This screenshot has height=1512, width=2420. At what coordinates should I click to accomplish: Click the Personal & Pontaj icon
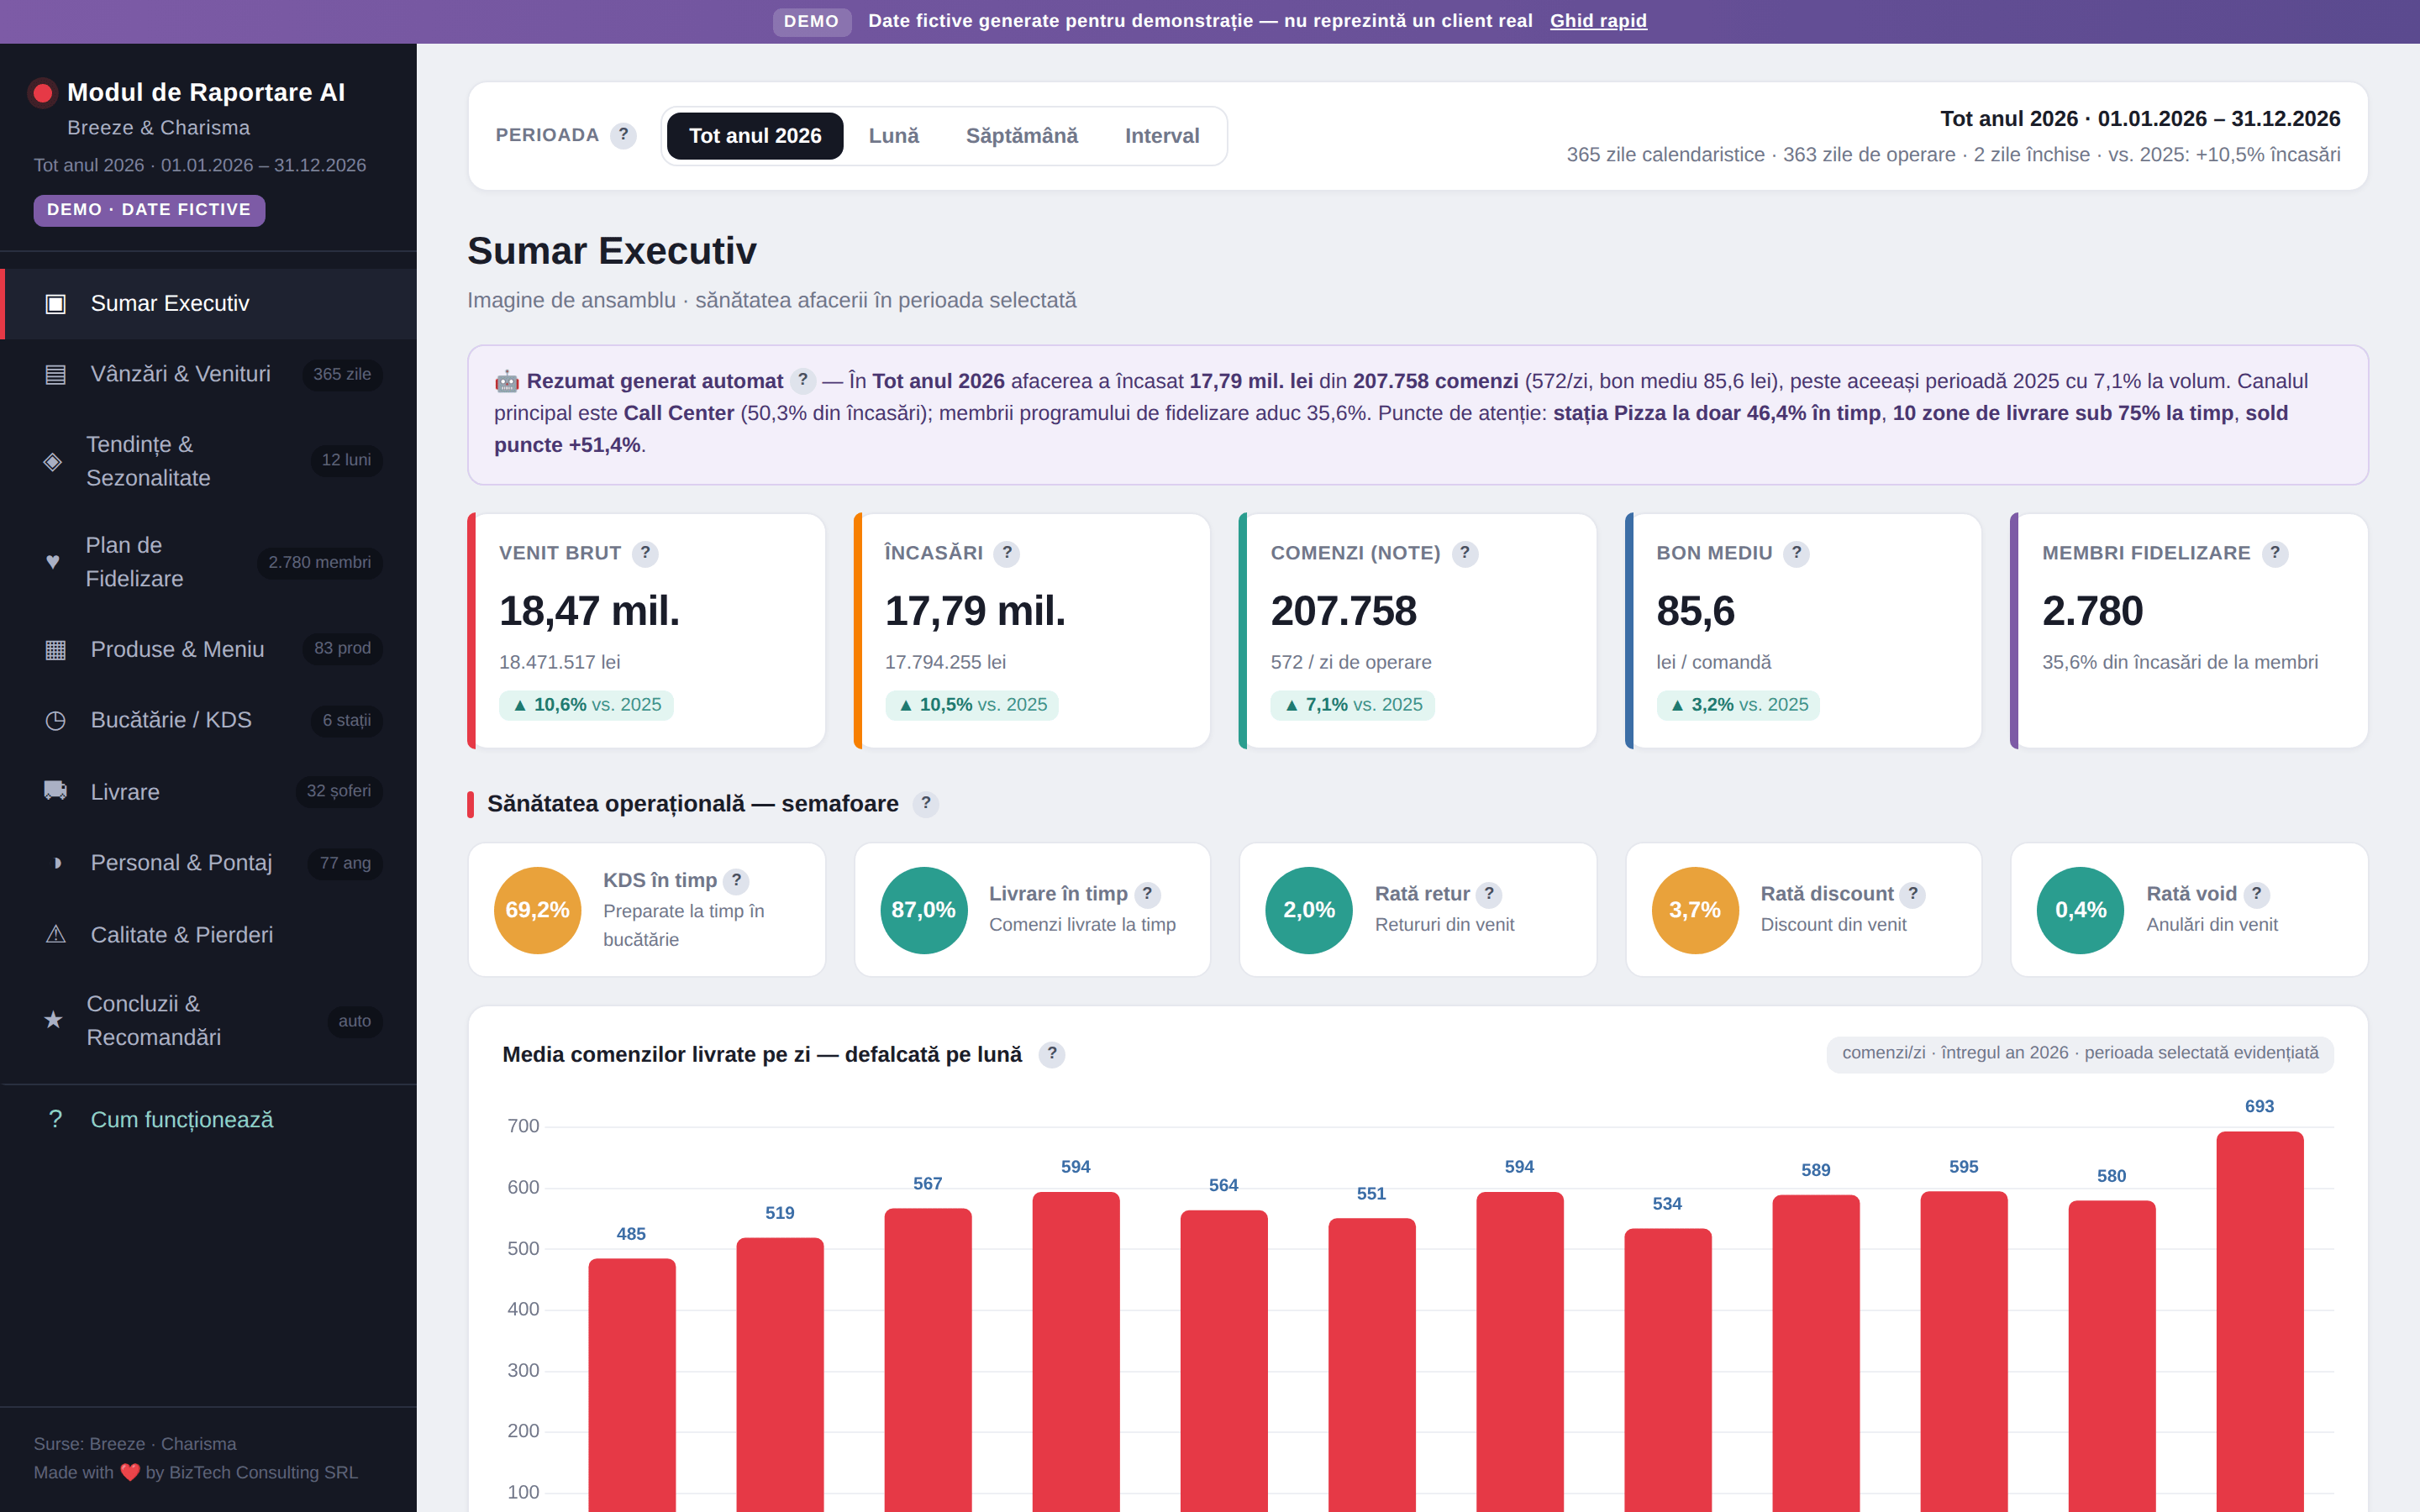click(57, 863)
